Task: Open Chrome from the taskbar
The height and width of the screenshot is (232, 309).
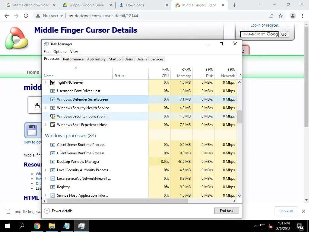Action: (37, 226)
